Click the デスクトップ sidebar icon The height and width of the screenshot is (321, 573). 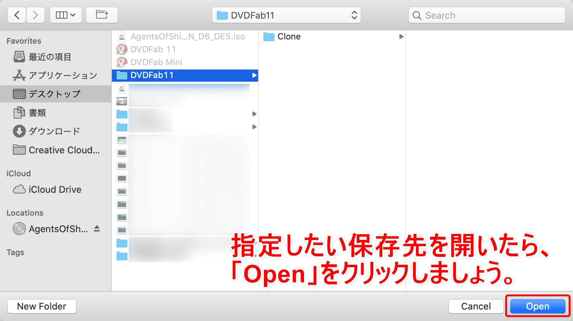click(19, 94)
